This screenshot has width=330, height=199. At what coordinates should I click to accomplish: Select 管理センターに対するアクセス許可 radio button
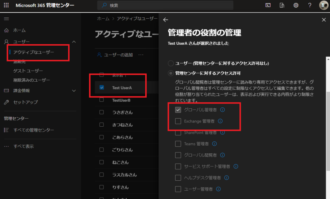171,73
